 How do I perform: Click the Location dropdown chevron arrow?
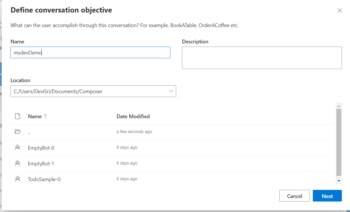171,91
